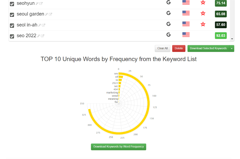Click the red Delete button
240x159 pixels.
(x=179, y=48)
